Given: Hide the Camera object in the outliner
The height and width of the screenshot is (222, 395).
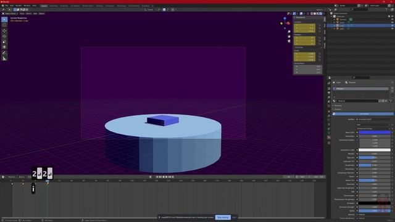Looking at the screenshot, I should pyautogui.click(x=393, y=19).
